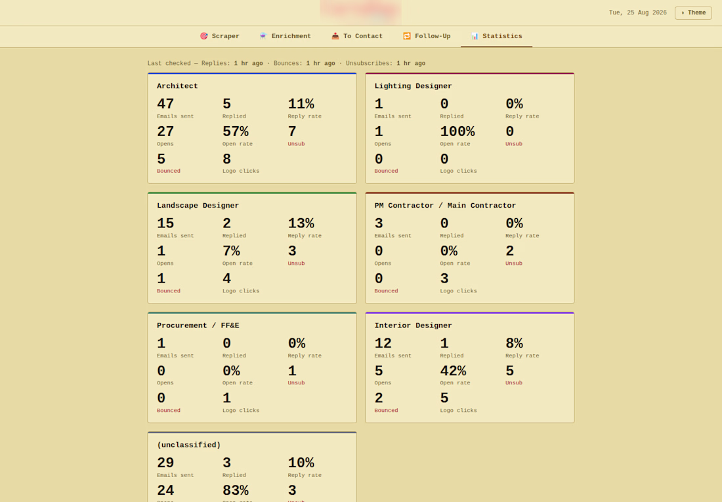Go to the To Contact tab
The height and width of the screenshot is (502, 722).
click(357, 36)
